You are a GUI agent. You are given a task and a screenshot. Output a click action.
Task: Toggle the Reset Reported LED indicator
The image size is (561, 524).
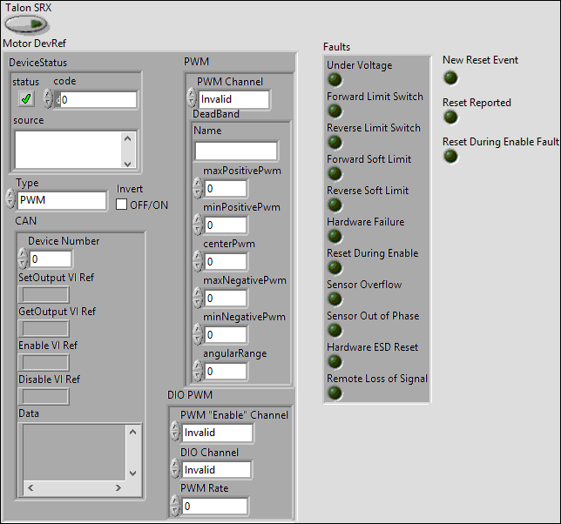(450, 118)
